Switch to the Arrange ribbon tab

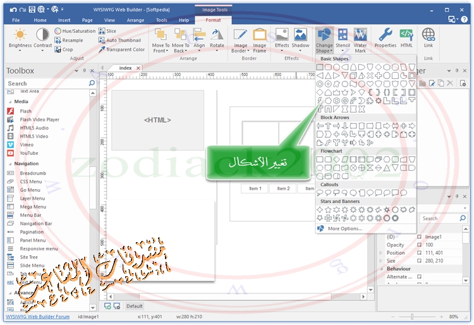(135, 20)
